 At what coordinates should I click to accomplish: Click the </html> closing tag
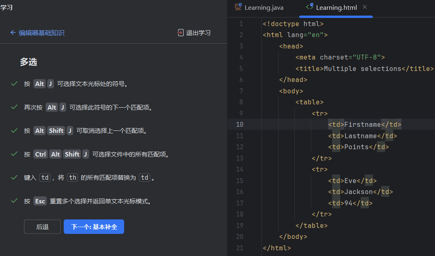coord(277,248)
